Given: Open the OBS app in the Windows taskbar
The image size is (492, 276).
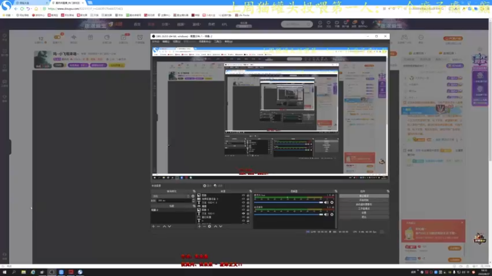Looking at the screenshot, I should point(52,272).
